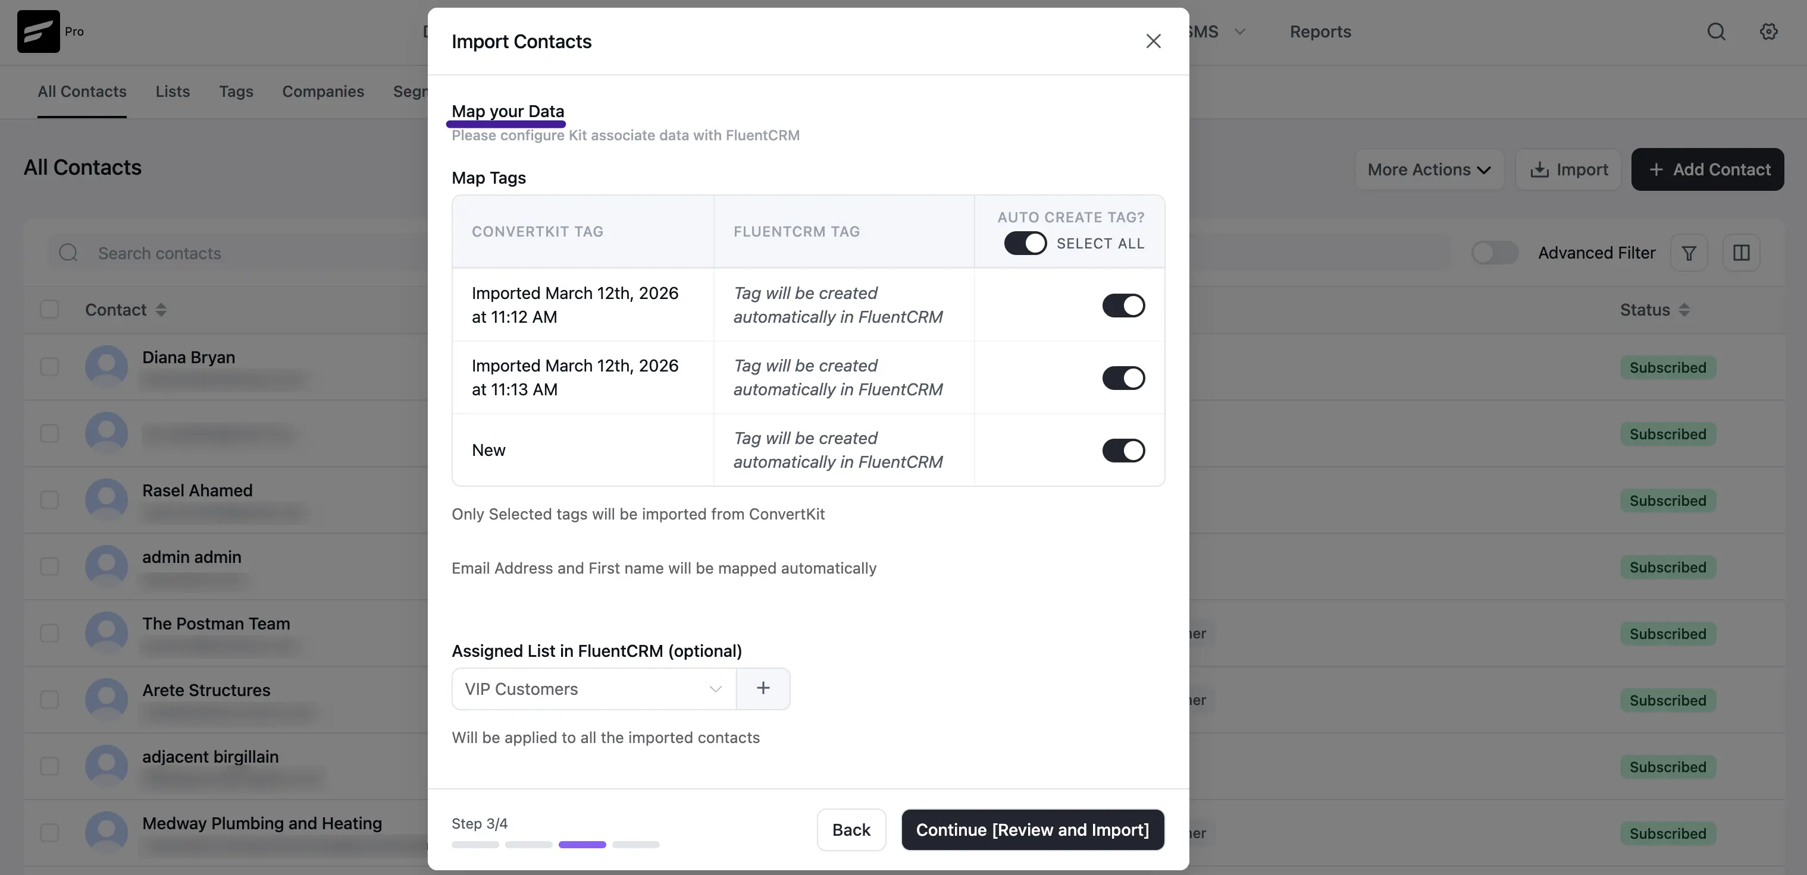1807x875 pixels.
Task: Expand the SMS menu chevron
Action: point(1239,32)
